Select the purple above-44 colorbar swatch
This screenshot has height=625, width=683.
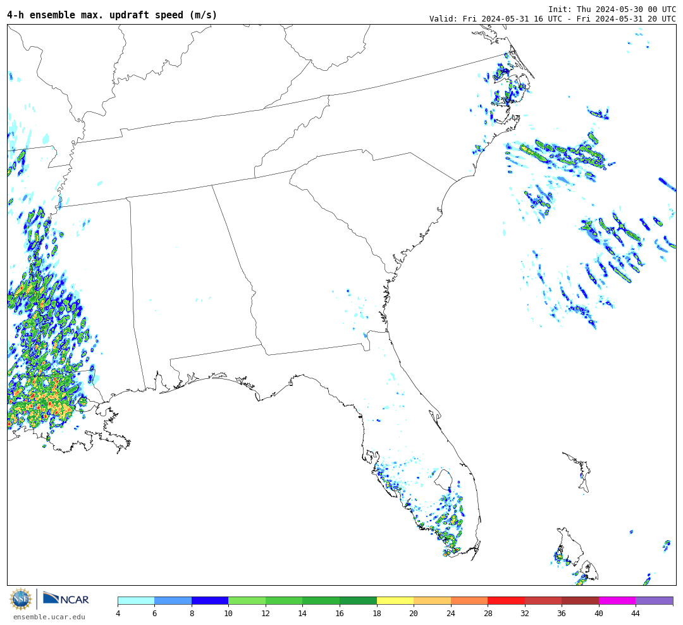pyautogui.click(x=655, y=600)
